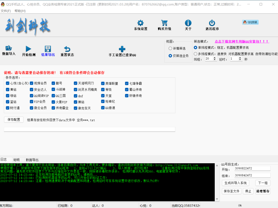
Task: Open 系统设置 gear icon
Action: (x=140, y=23)
